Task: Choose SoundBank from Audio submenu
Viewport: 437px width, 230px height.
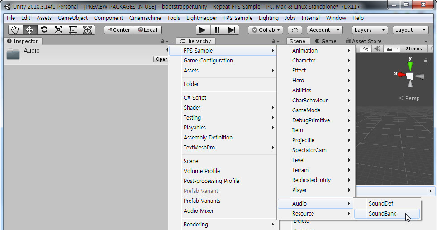Action: click(x=387, y=214)
